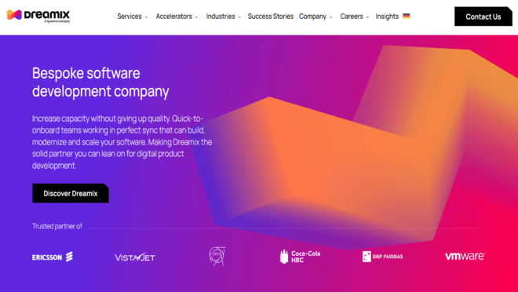Image resolution: width=518 pixels, height=292 pixels.
Task: Click the Bespoke software development company heading
Action: 100,82
